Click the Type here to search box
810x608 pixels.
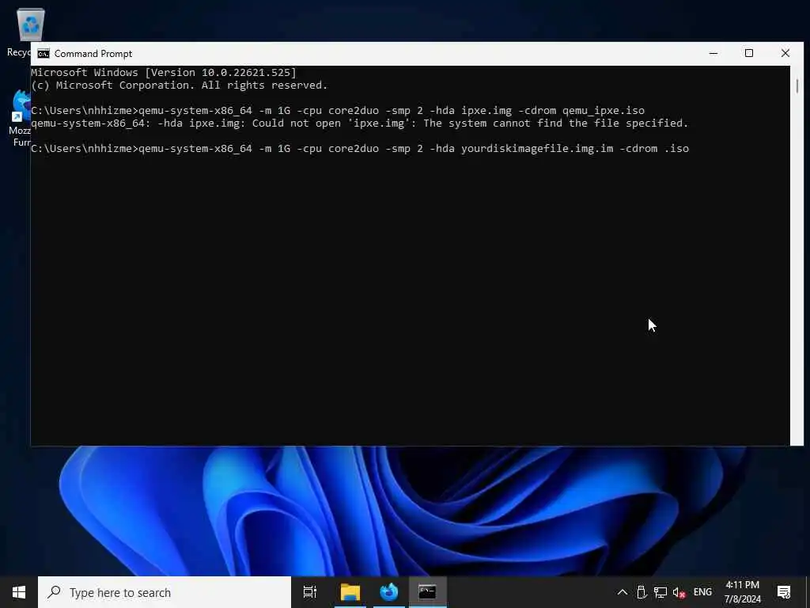click(165, 592)
